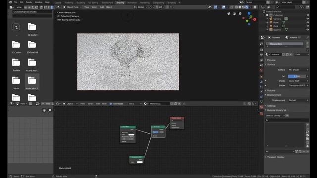Click the add button next to Select a Library
Image resolution: width=317 pixels, height=178 pixels.
[x=287, y=115]
